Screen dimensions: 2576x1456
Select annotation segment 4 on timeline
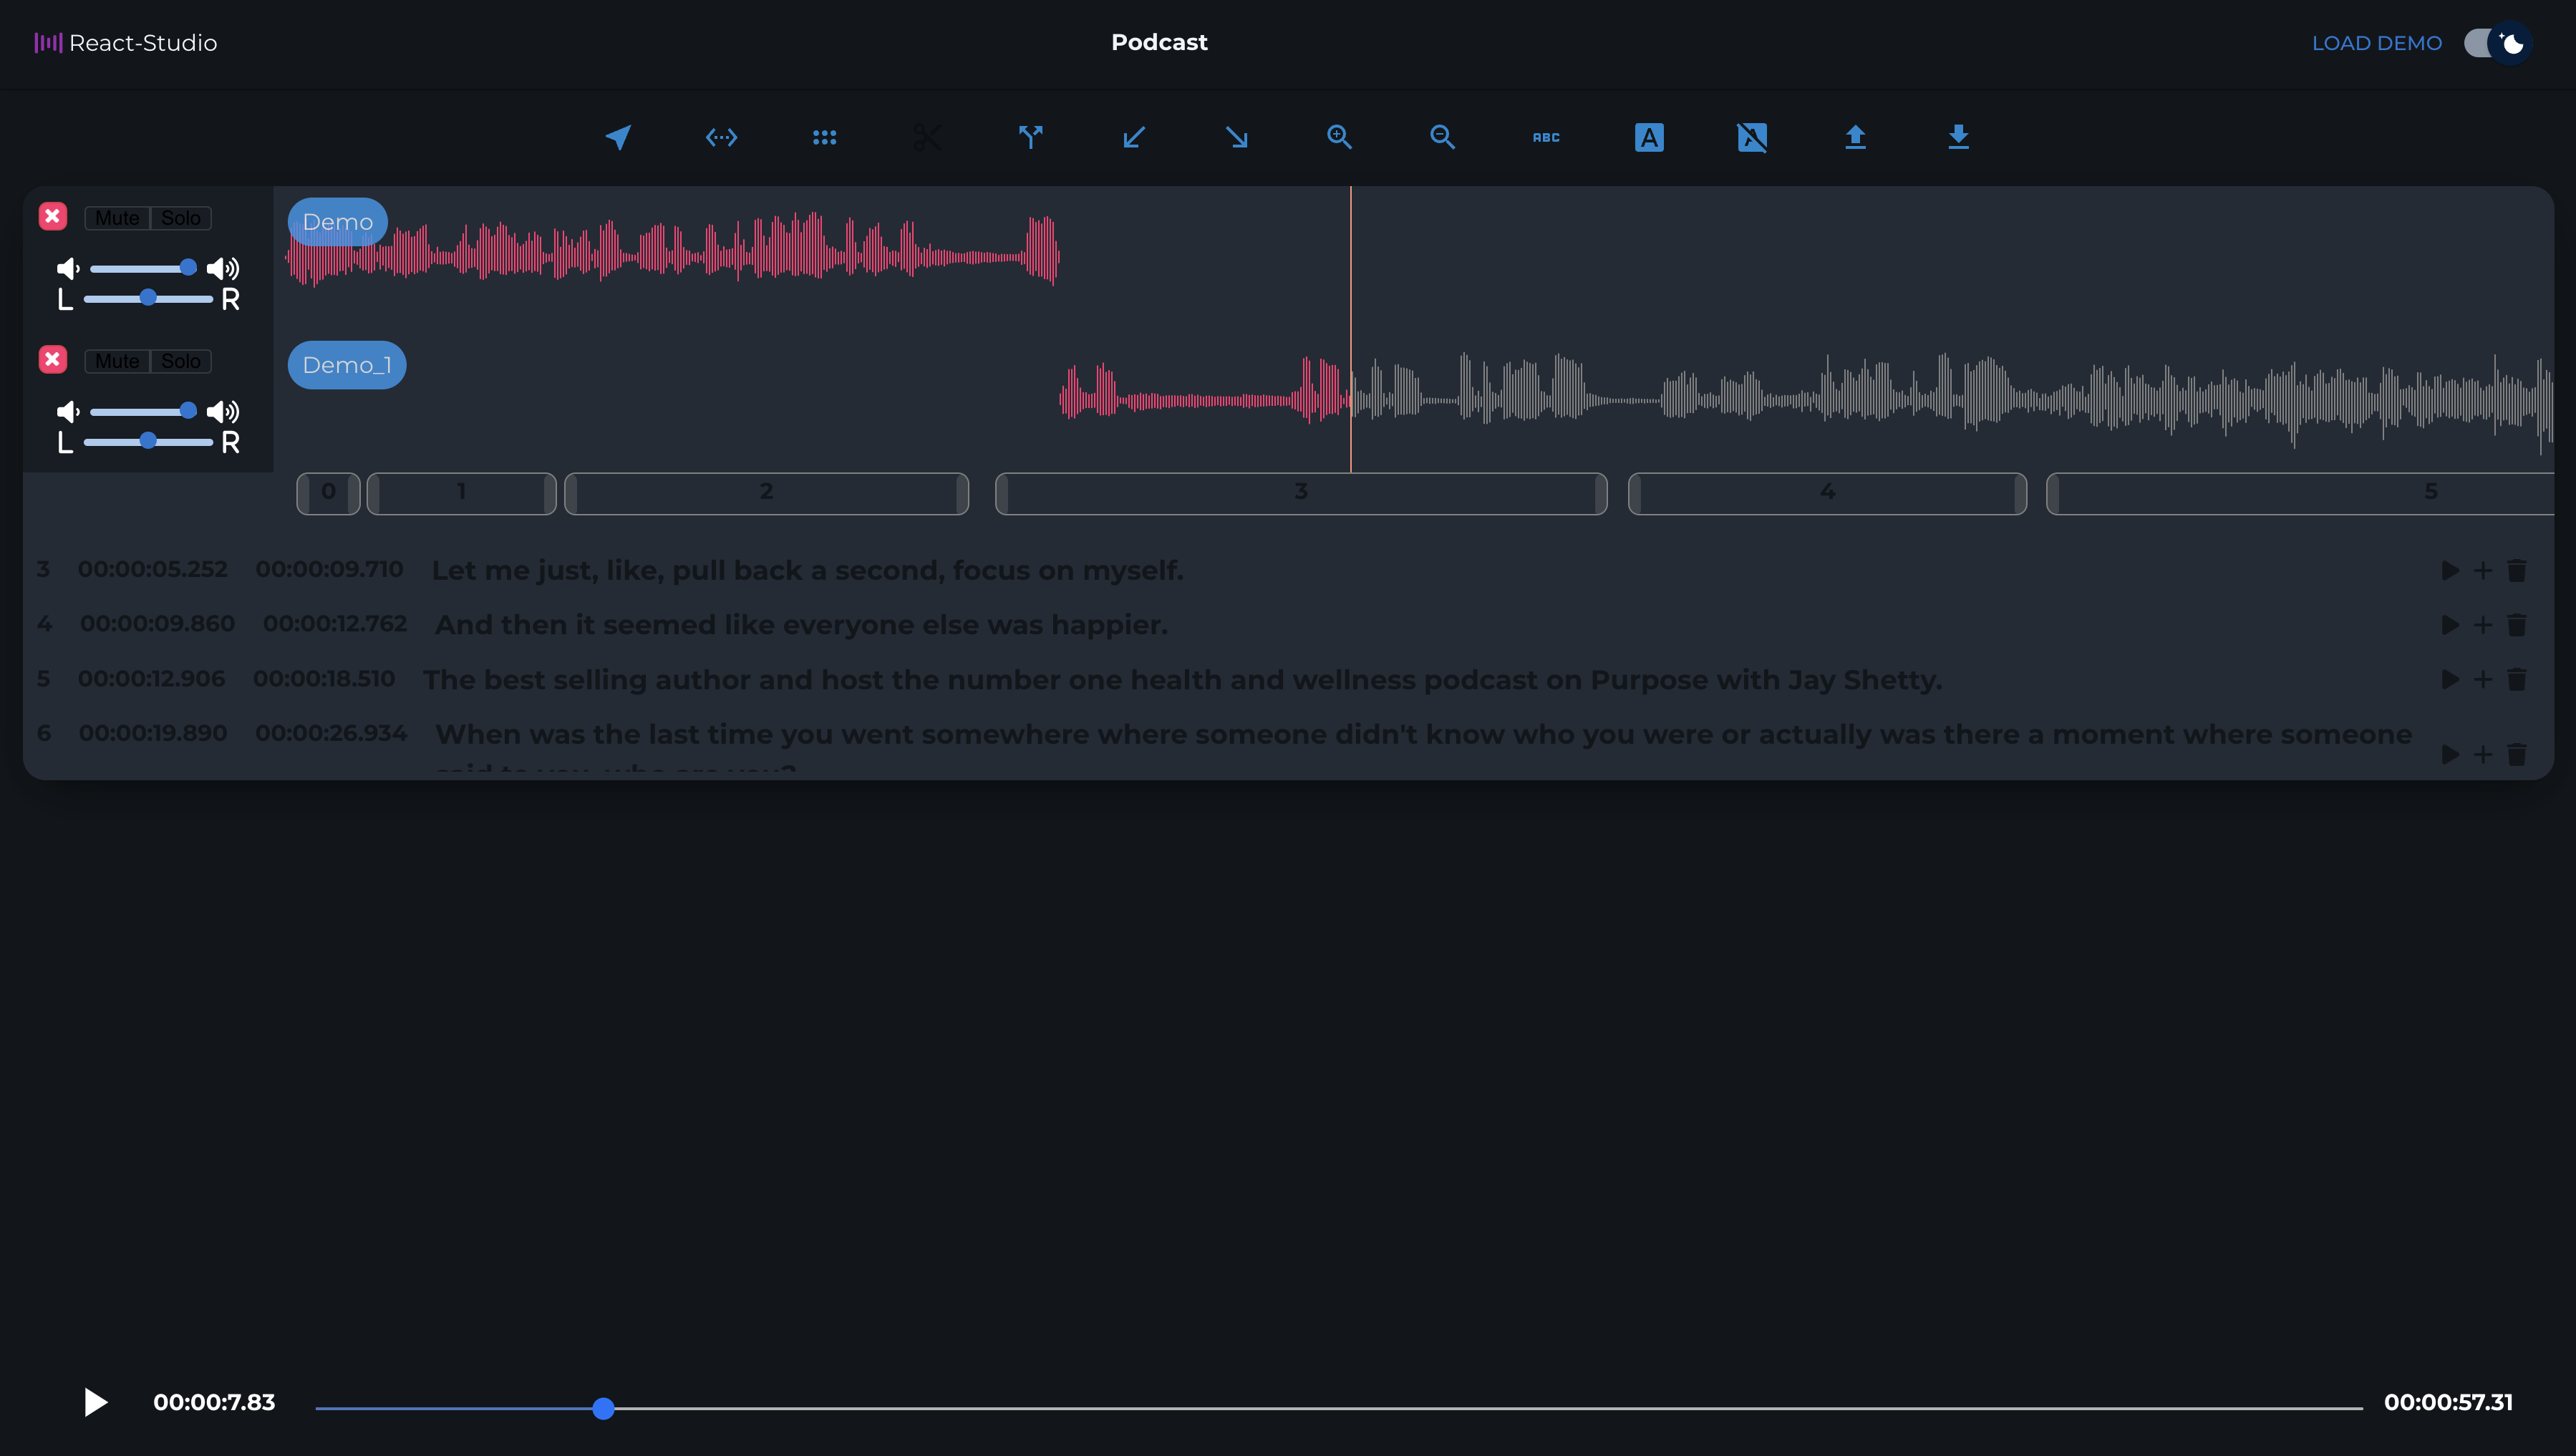1827,492
